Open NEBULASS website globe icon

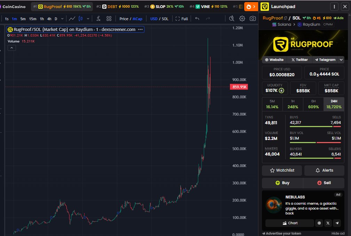[319, 223]
